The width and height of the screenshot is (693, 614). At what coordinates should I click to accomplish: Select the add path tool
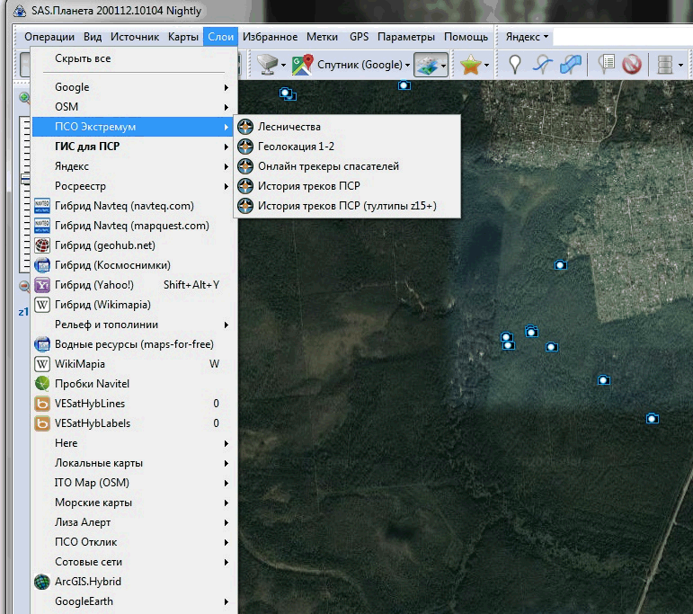pyautogui.click(x=543, y=65)
